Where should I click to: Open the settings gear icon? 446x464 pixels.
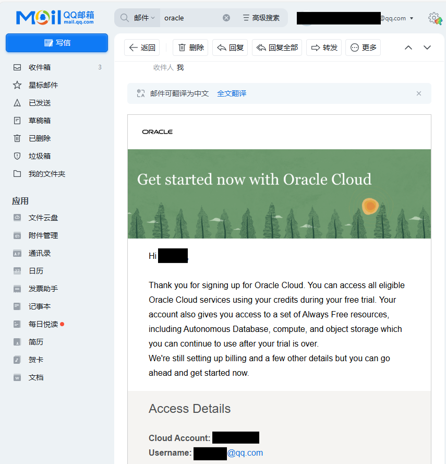tap(434, 18)
